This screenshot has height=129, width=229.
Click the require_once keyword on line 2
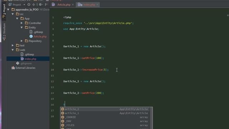[x=73, y=23]
